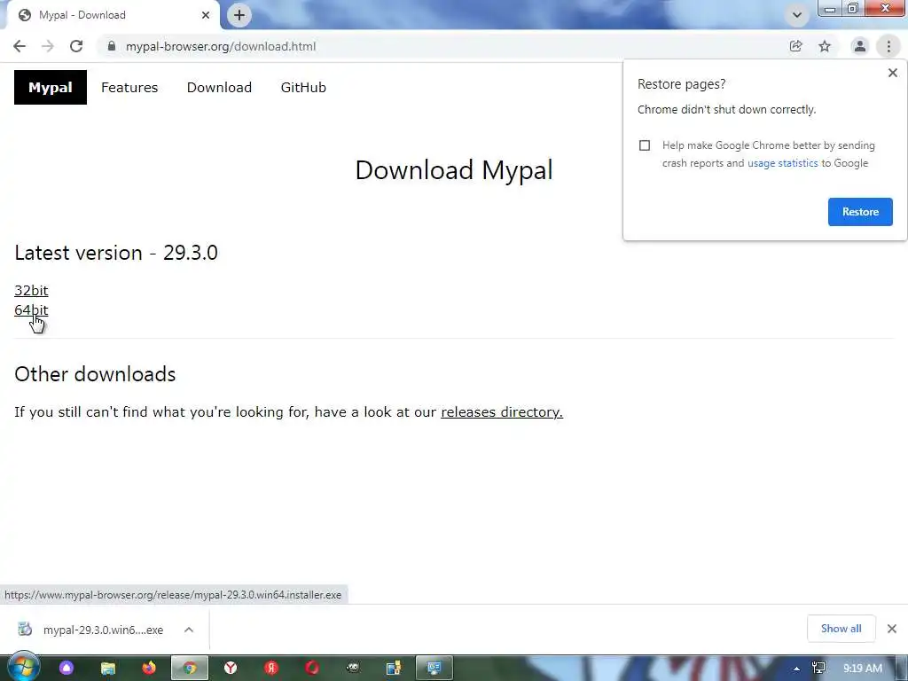
Task: Launch Opera from the taskbar
Action: pyautogui.click(x=312, y=669)
